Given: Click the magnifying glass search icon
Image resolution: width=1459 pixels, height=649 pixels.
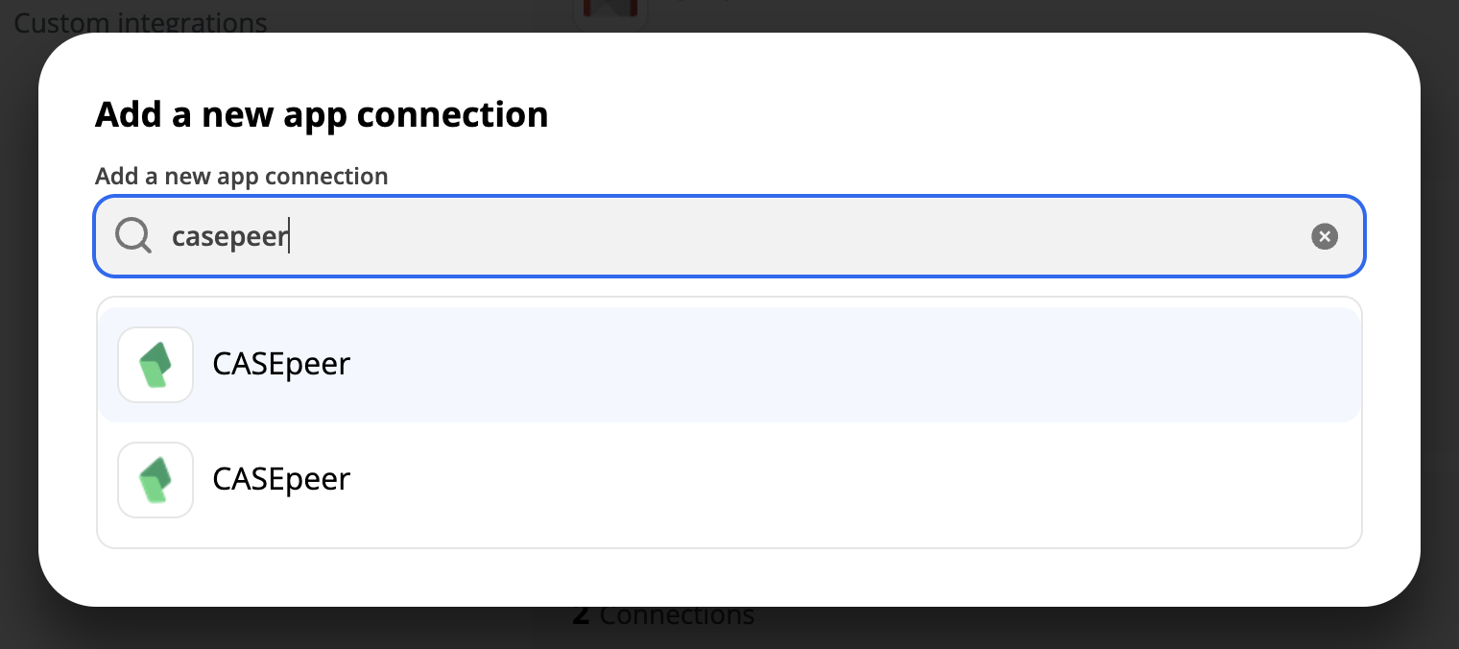Looking at the screenshot, I should [x=132, y=235].
